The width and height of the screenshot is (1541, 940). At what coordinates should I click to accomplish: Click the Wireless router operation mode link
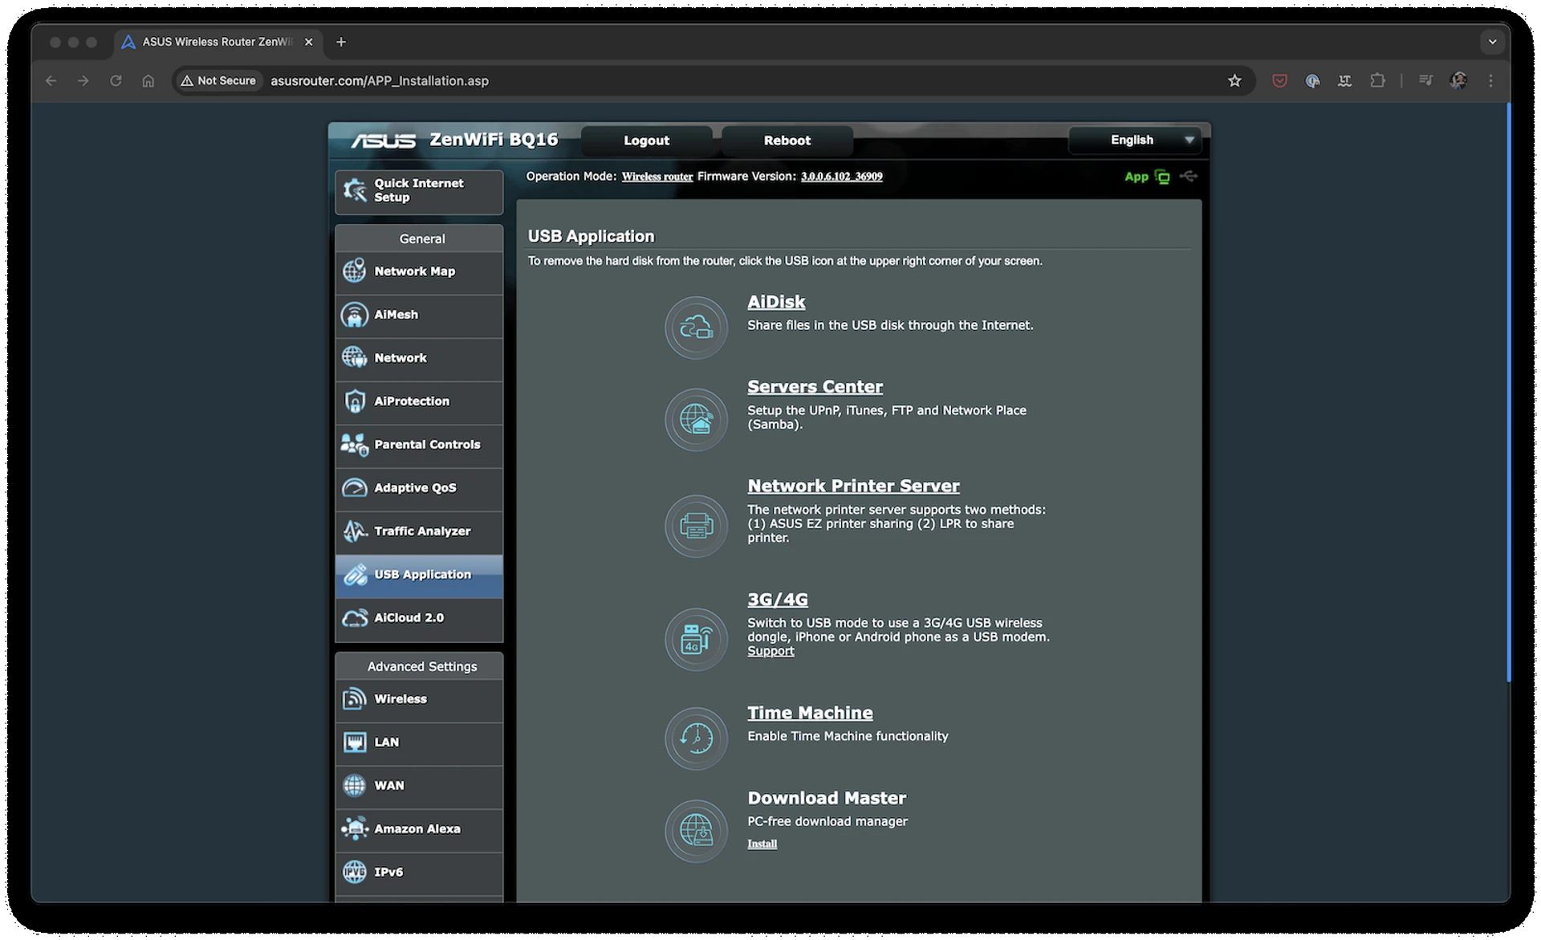click(x=657, y=177)
